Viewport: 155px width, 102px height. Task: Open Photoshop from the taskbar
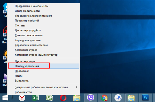point(145,98)
